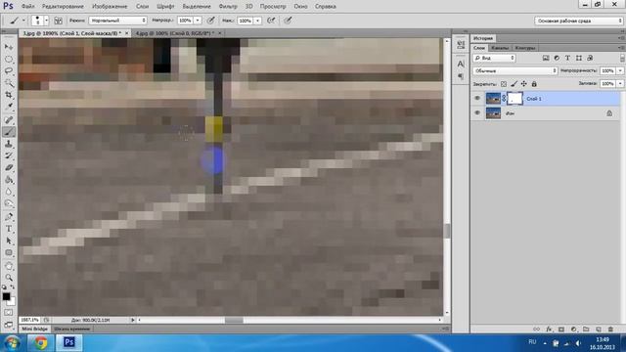
Task: Toggle pressure control for brush size
Action: click(x=288, y=21)
